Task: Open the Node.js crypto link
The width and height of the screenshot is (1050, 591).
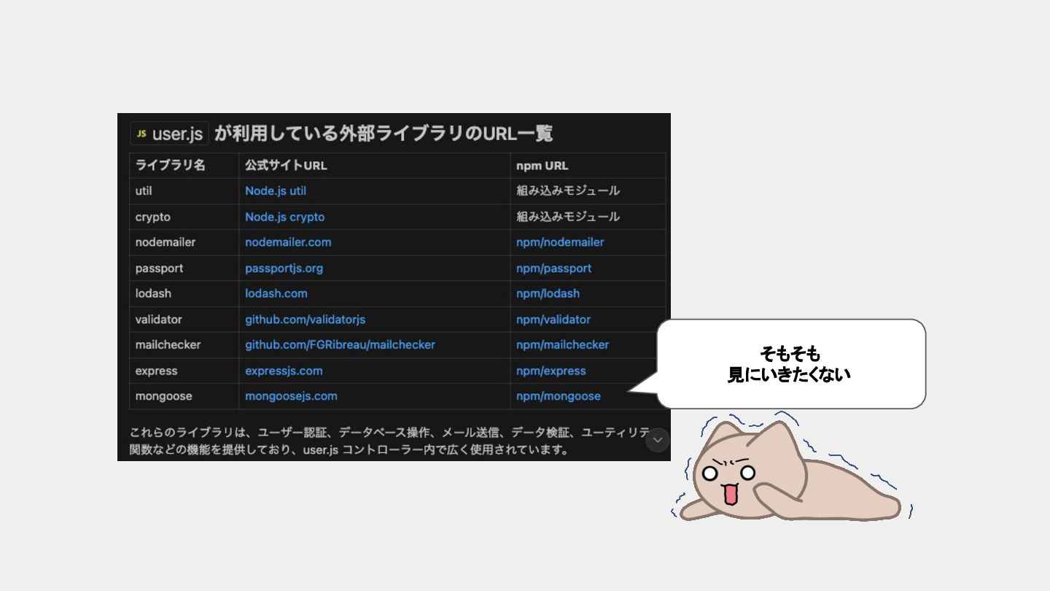Action: coord(285,217)
